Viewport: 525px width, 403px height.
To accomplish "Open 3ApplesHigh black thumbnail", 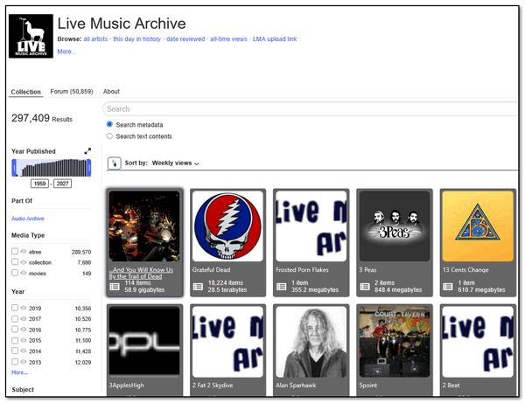I will [x=144, y=341].
